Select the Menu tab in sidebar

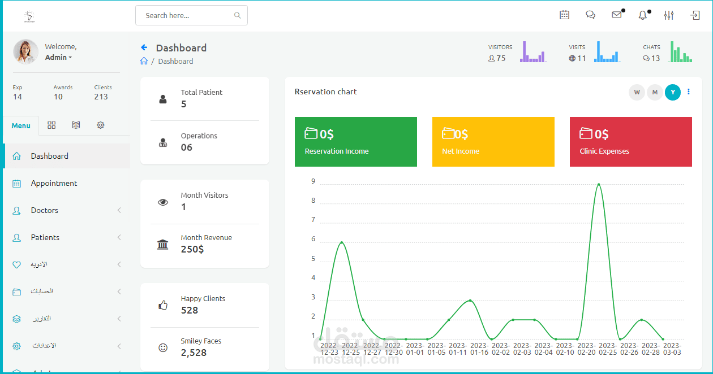[21, 125]
